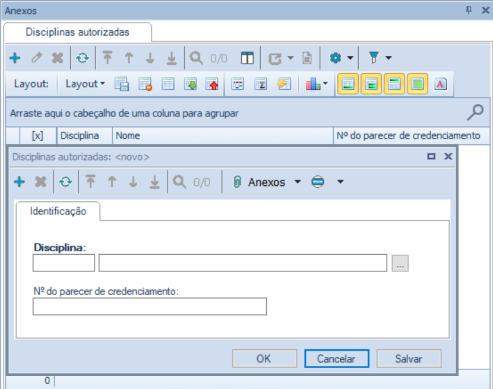
Task: Go to first record in dialog toolbar
Action: click(90, 182)
